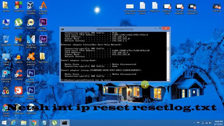The width and height of the screenshot is (224, 126).
Task: Open File Explorer from the taskbar
Action: point(23,123)
